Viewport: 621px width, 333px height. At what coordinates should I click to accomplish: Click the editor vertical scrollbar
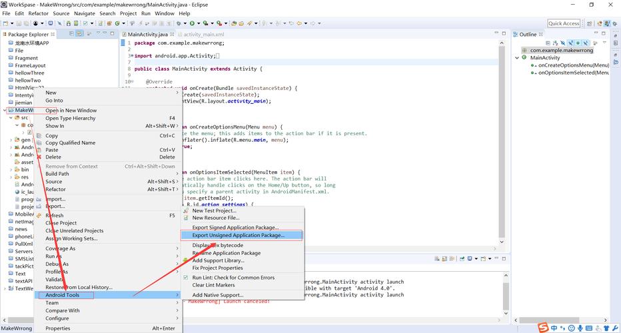(501, 143)
